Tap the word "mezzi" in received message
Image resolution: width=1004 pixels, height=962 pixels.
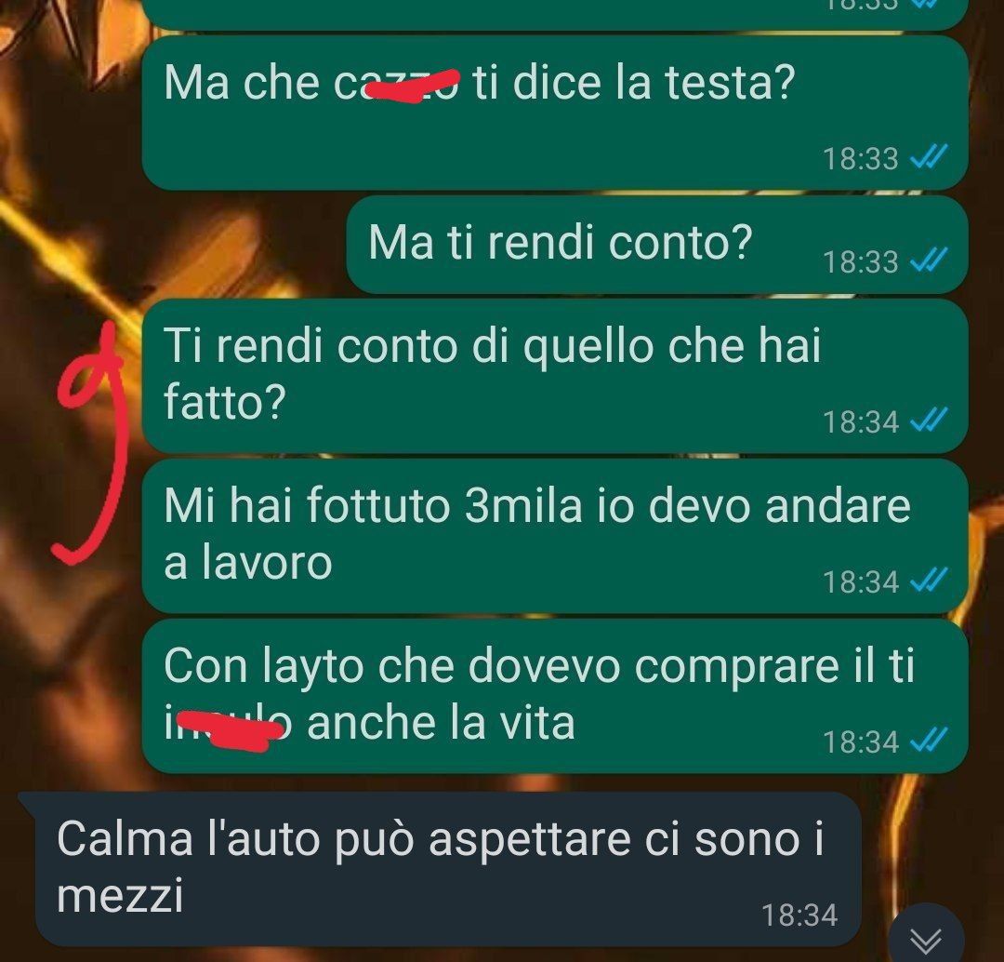[x=120, y=895]
